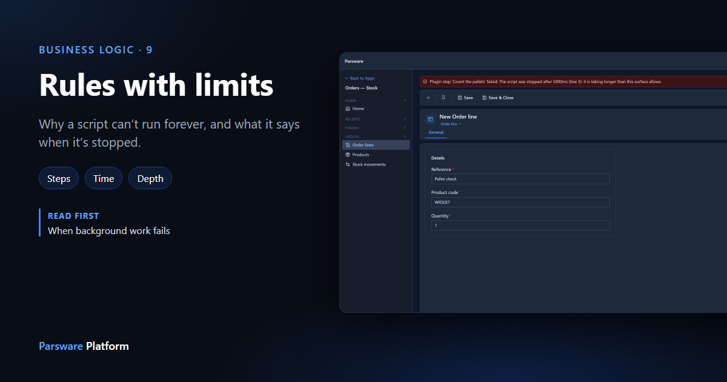
Task: Collapse the HOME sidebar section
Action: click(405, 101)
